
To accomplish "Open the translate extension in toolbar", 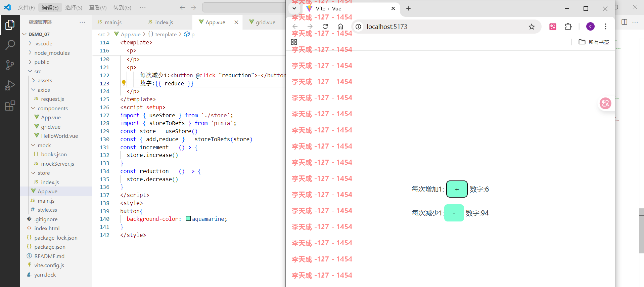I will (553, 27).
